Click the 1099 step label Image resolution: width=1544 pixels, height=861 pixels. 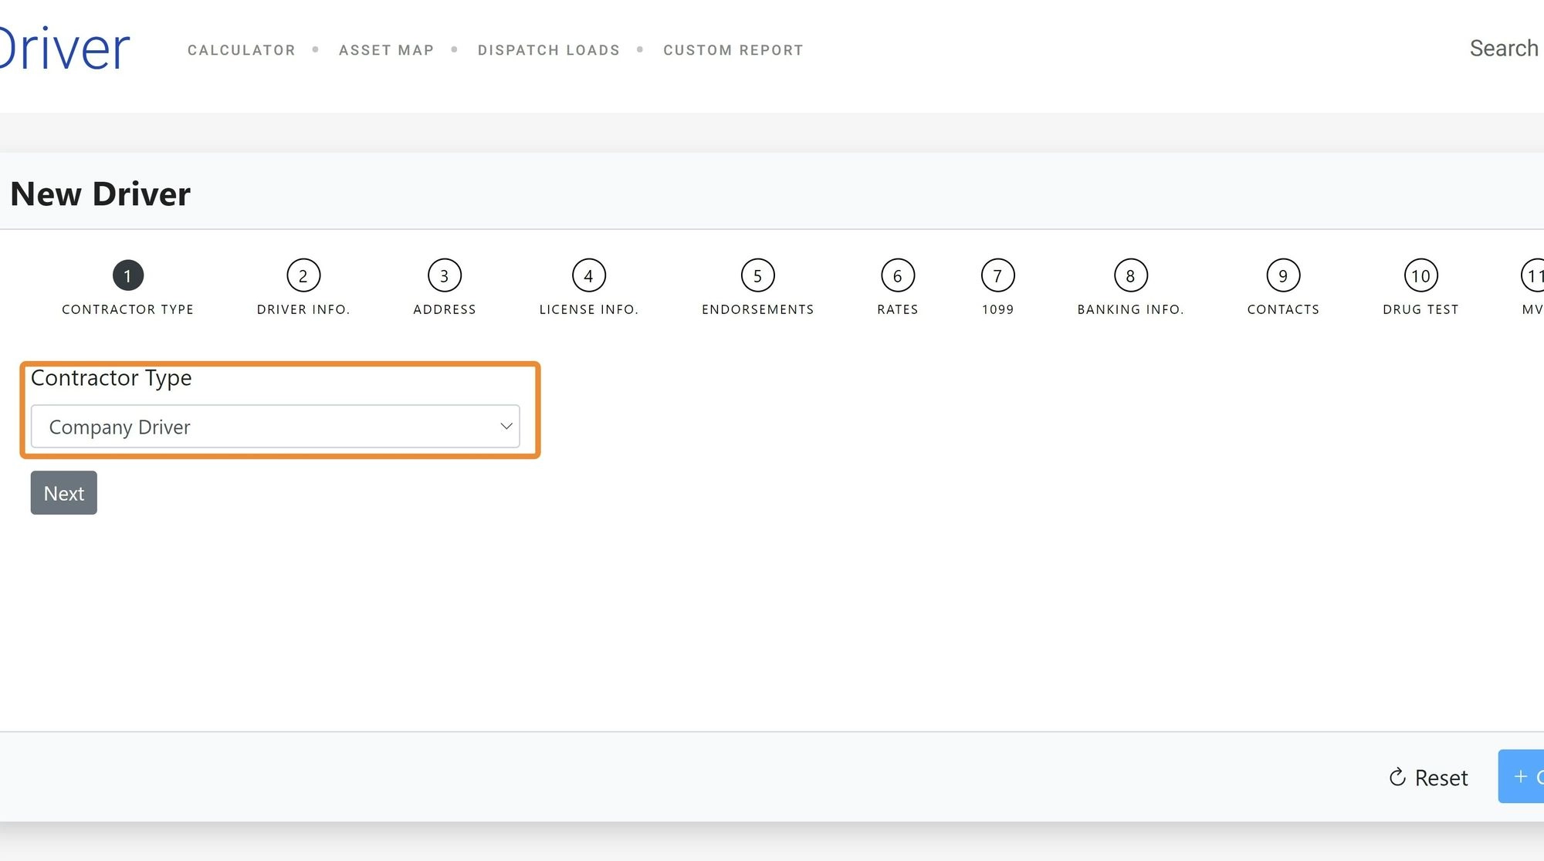tap(998, 309)
